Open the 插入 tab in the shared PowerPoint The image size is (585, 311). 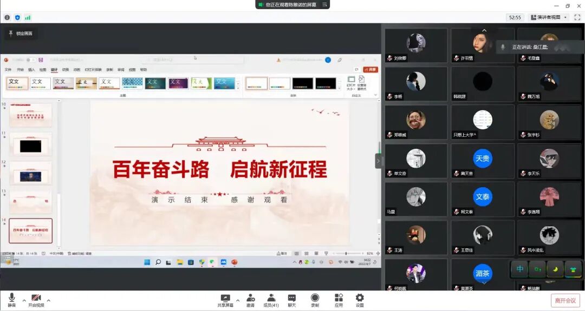pos(31,70)
